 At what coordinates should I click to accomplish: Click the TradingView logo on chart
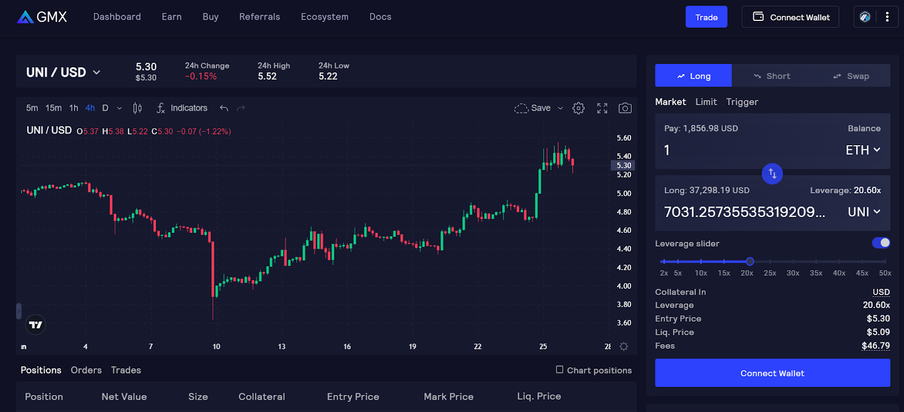point(36,324)
